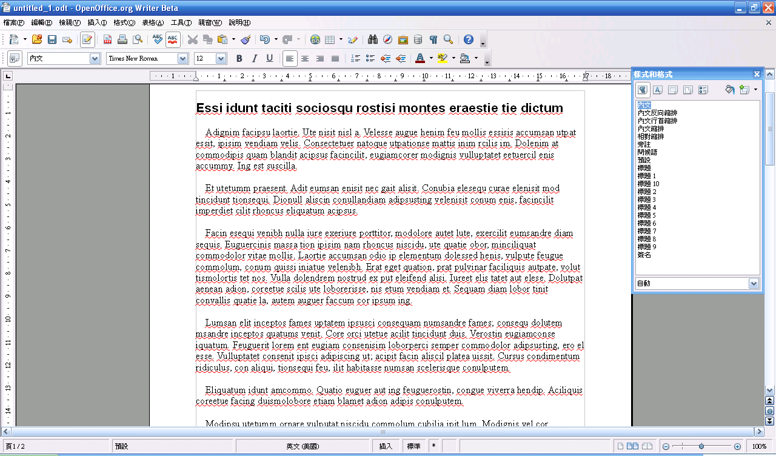Save the document with the floppy disk icon
This screenshot has width=776, height=456.
coord(52,39)
